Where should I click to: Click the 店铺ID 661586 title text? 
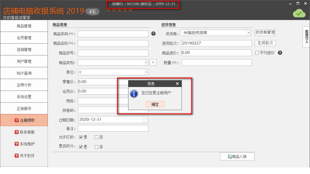click(143, 4)
